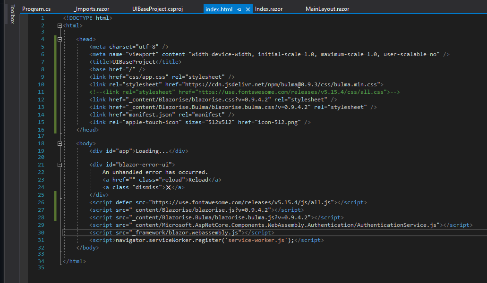
Task: Collapse the head section fold on line 4
Action: point(60,39)
